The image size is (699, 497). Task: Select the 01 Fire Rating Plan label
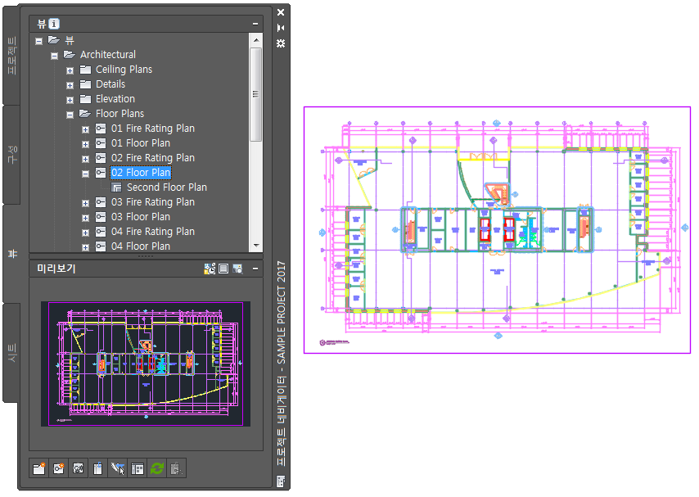coord(153,129)
